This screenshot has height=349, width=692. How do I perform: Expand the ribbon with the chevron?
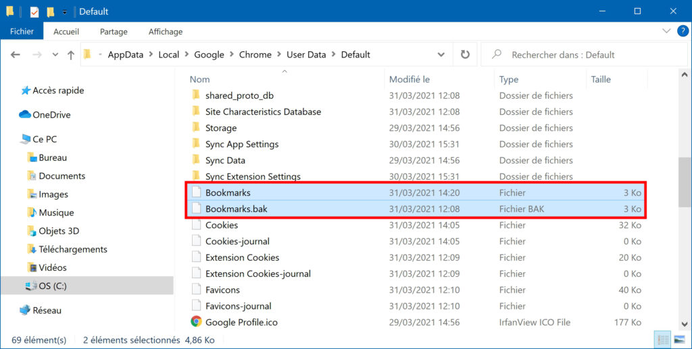click(x=666, y=31)
